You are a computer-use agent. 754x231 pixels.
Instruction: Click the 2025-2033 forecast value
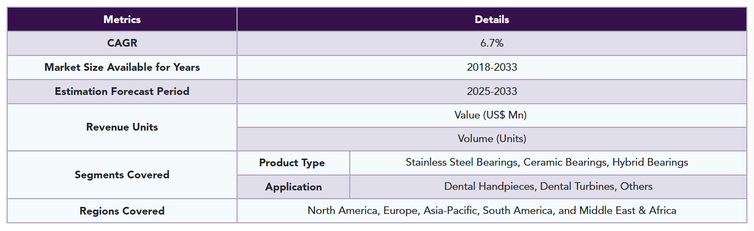[492, 92]
